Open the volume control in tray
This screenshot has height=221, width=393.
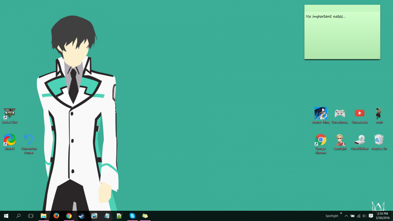[x=364, y=216]
